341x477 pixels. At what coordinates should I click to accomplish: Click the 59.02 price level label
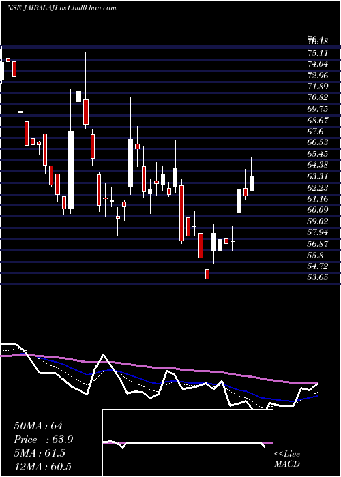pos(318,221)
